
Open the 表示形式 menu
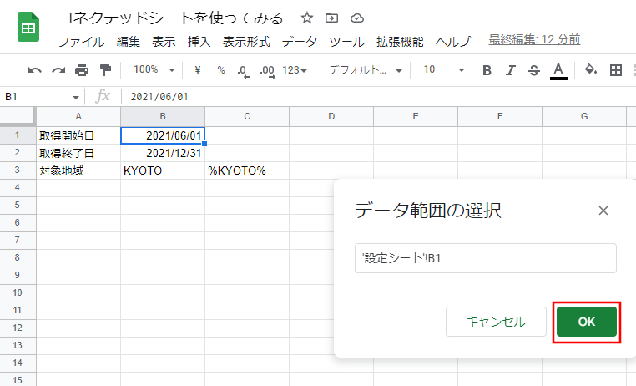point(246,42)
